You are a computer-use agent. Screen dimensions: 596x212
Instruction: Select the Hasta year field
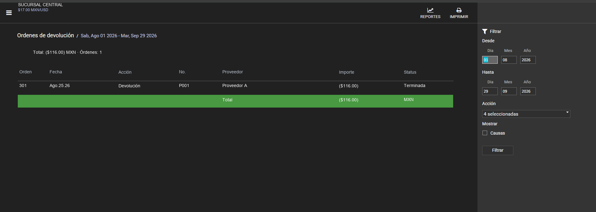(528, 91)
